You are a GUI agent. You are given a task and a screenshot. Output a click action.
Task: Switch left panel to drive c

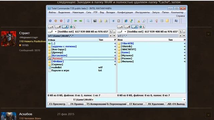(51, 27)
